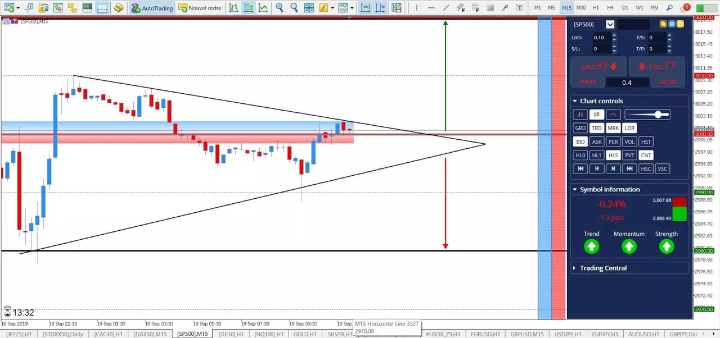
Task: Open the new chart dropdown arrow
Action: pos(18,8)
